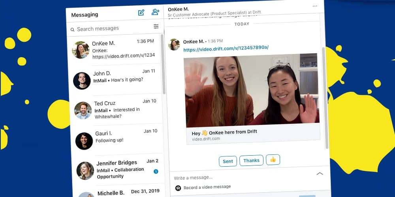Click Jennifer Bridges profile photo
Screen dimensions: 395x197
click(85, 171)
